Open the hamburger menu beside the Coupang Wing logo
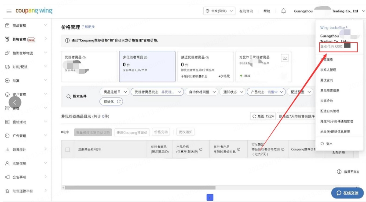 click(x=9, y=11)
